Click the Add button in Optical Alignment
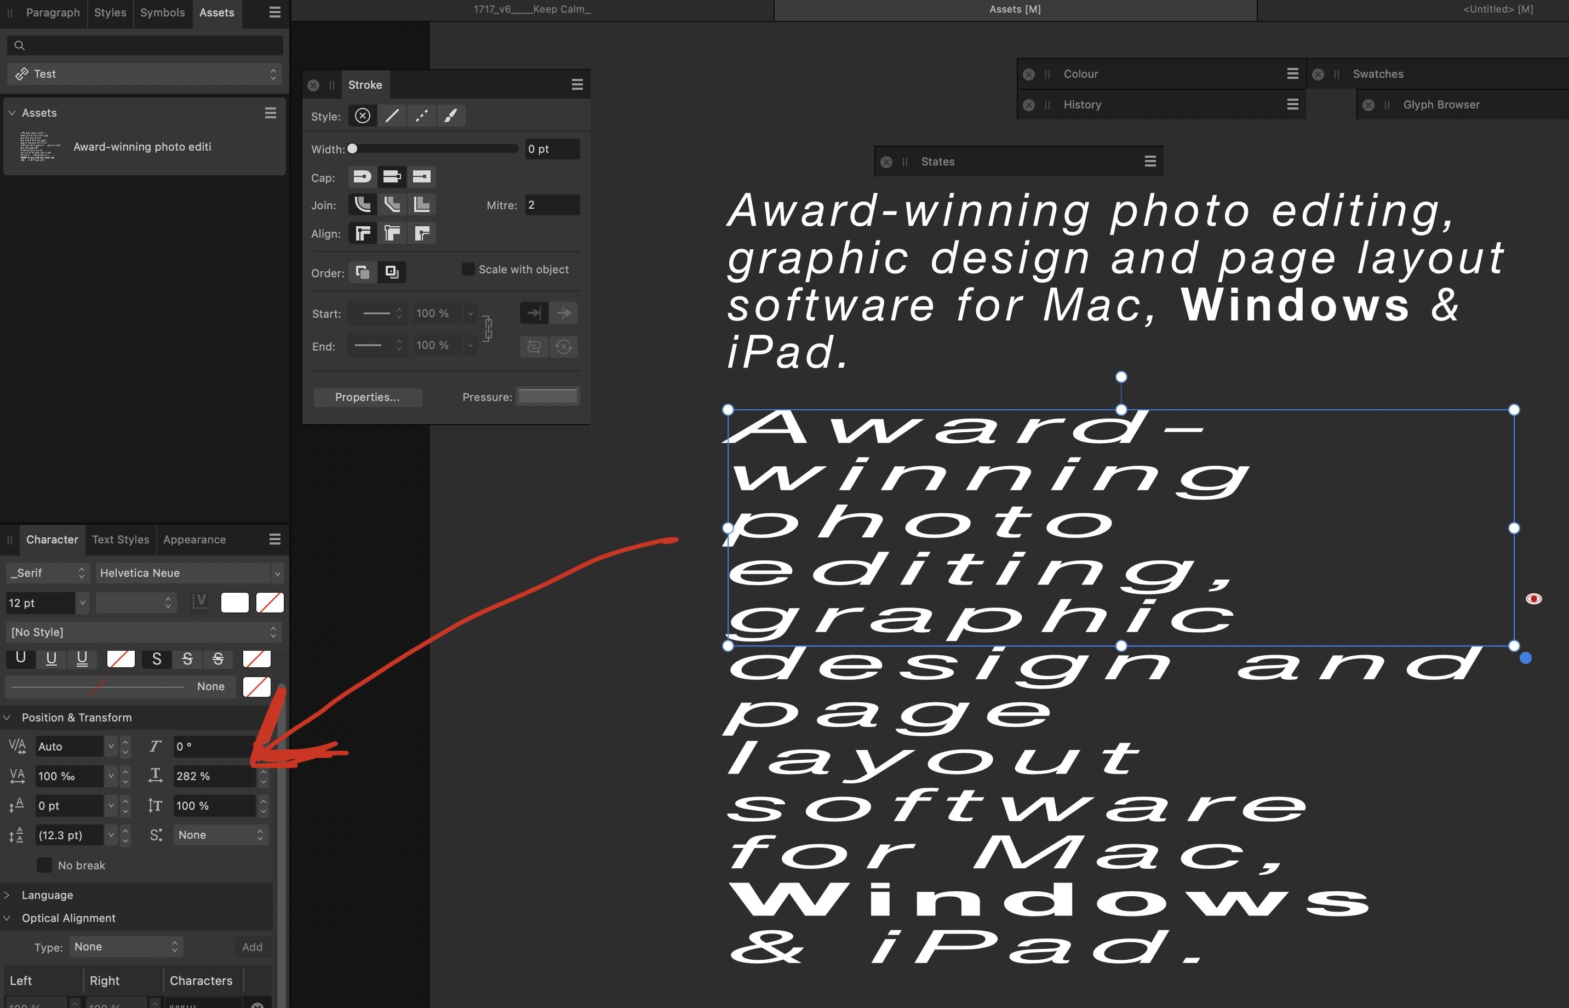 click(x=252, y=947)
